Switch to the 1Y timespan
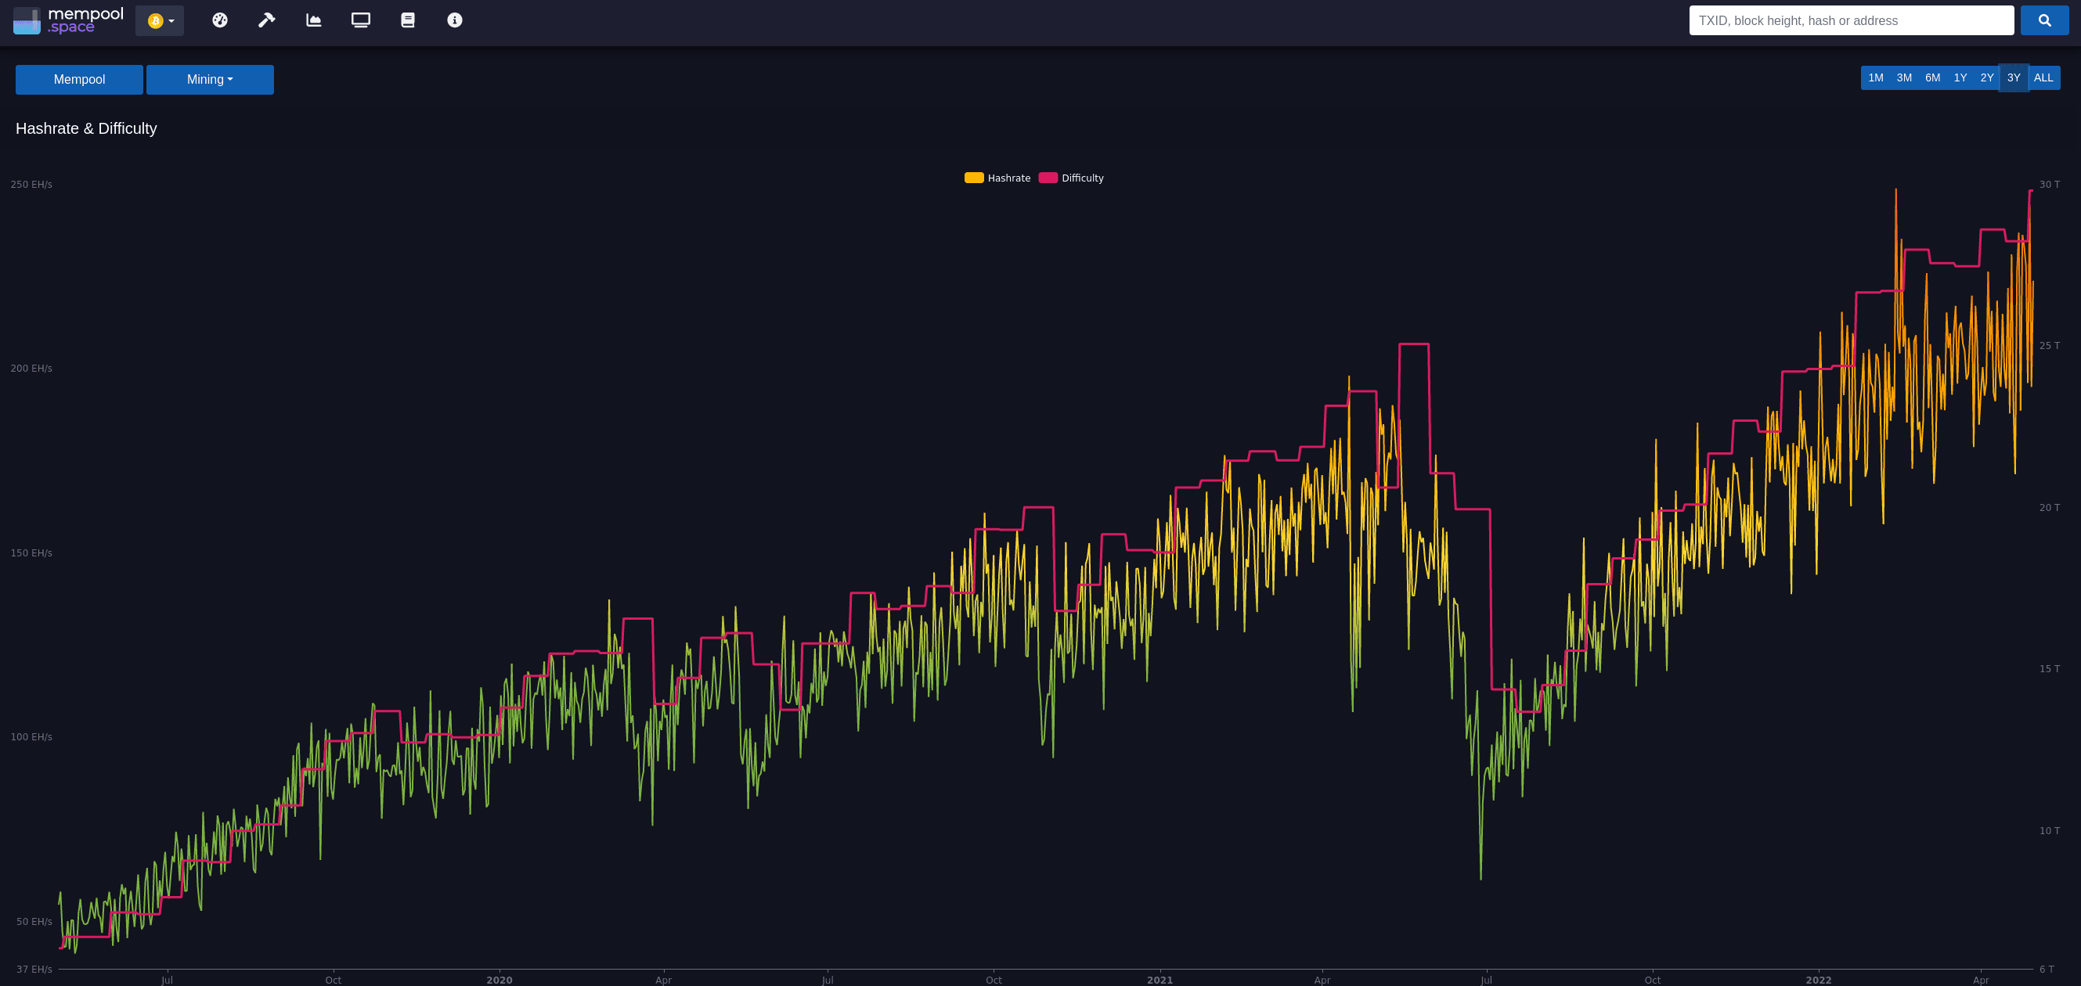This screenshot has width=2081, height=986. [1960, 77]
